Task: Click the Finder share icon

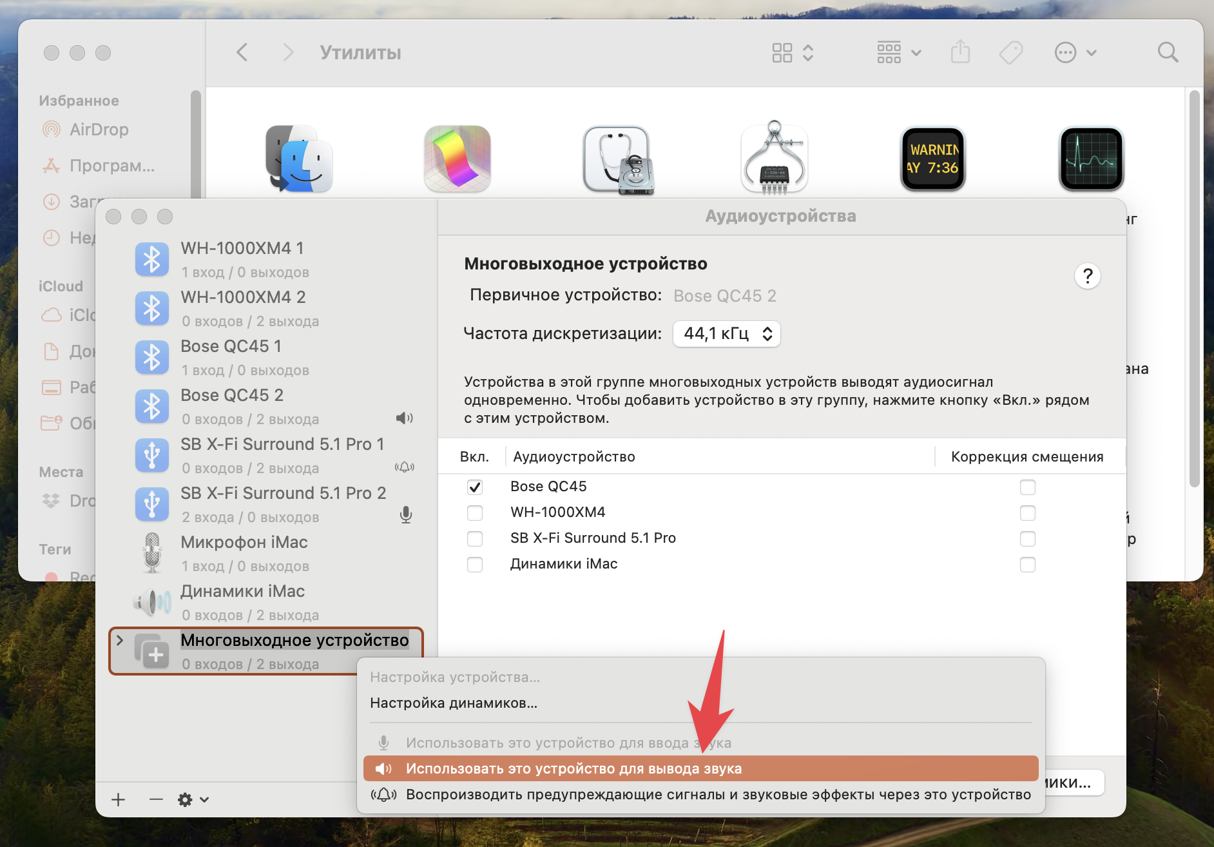Action: [x=960, y=52]
